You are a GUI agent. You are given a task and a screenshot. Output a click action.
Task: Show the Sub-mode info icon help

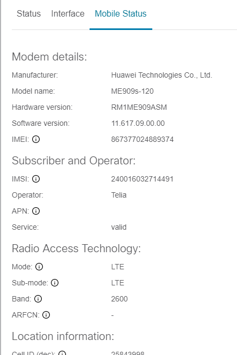55,283
